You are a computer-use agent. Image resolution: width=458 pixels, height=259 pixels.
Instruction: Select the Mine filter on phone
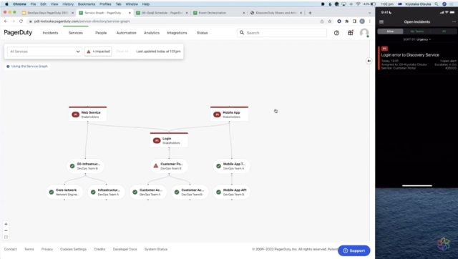click(x=390, y=31)
